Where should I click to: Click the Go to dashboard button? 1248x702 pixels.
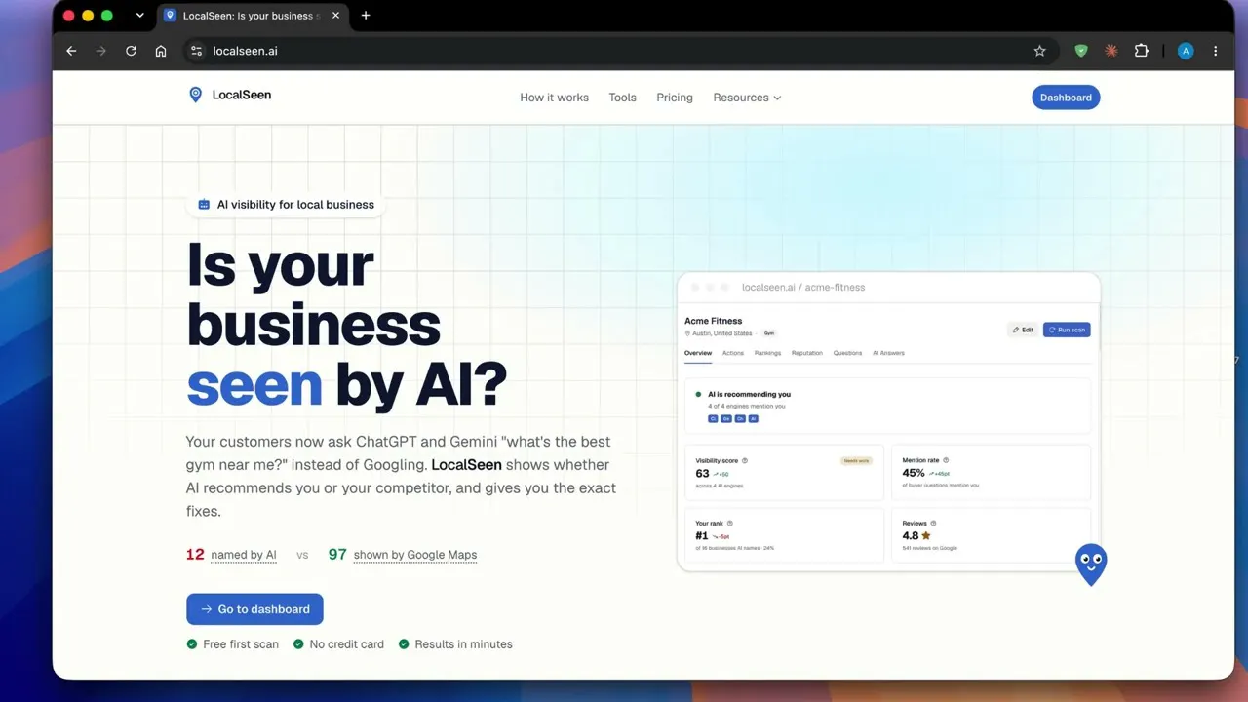[254, 609]
